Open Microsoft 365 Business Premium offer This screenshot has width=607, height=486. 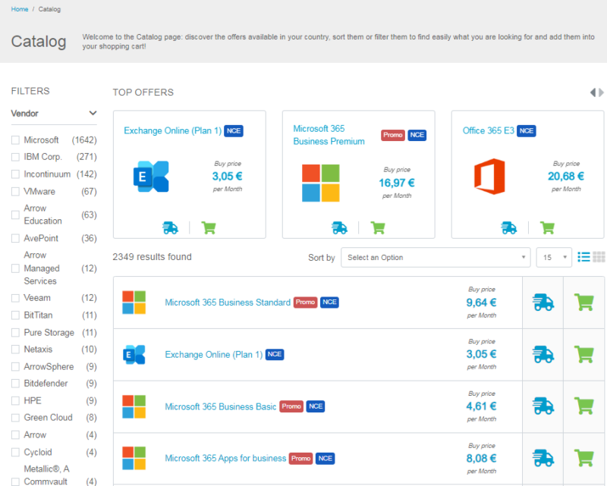tap(329, 135)
